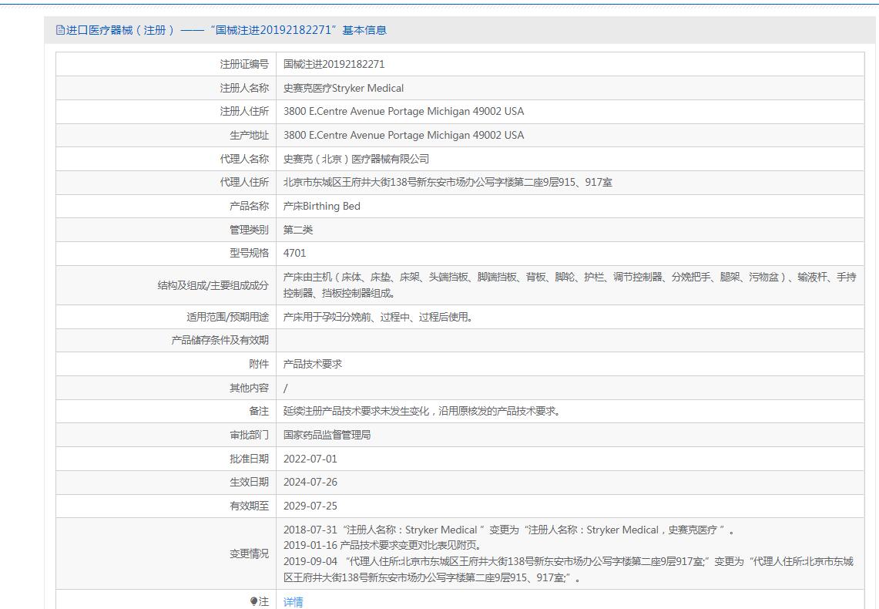Select registration number 国械注进20192182271 in the table

pos(334,64)
